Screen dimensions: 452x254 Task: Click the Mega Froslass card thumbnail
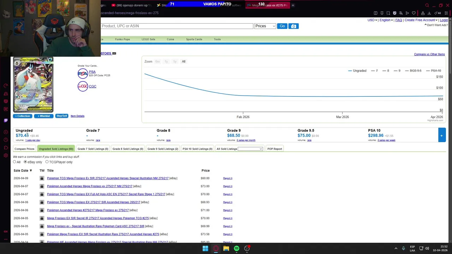33,85
